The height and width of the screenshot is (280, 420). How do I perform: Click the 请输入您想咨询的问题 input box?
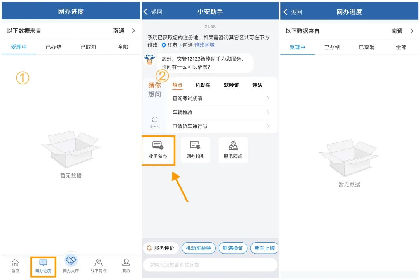(210, 265)
